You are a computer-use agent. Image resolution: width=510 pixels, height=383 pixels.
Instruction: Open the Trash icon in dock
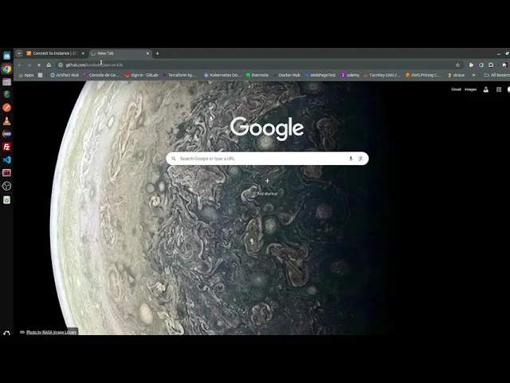(x=7, y=200)
